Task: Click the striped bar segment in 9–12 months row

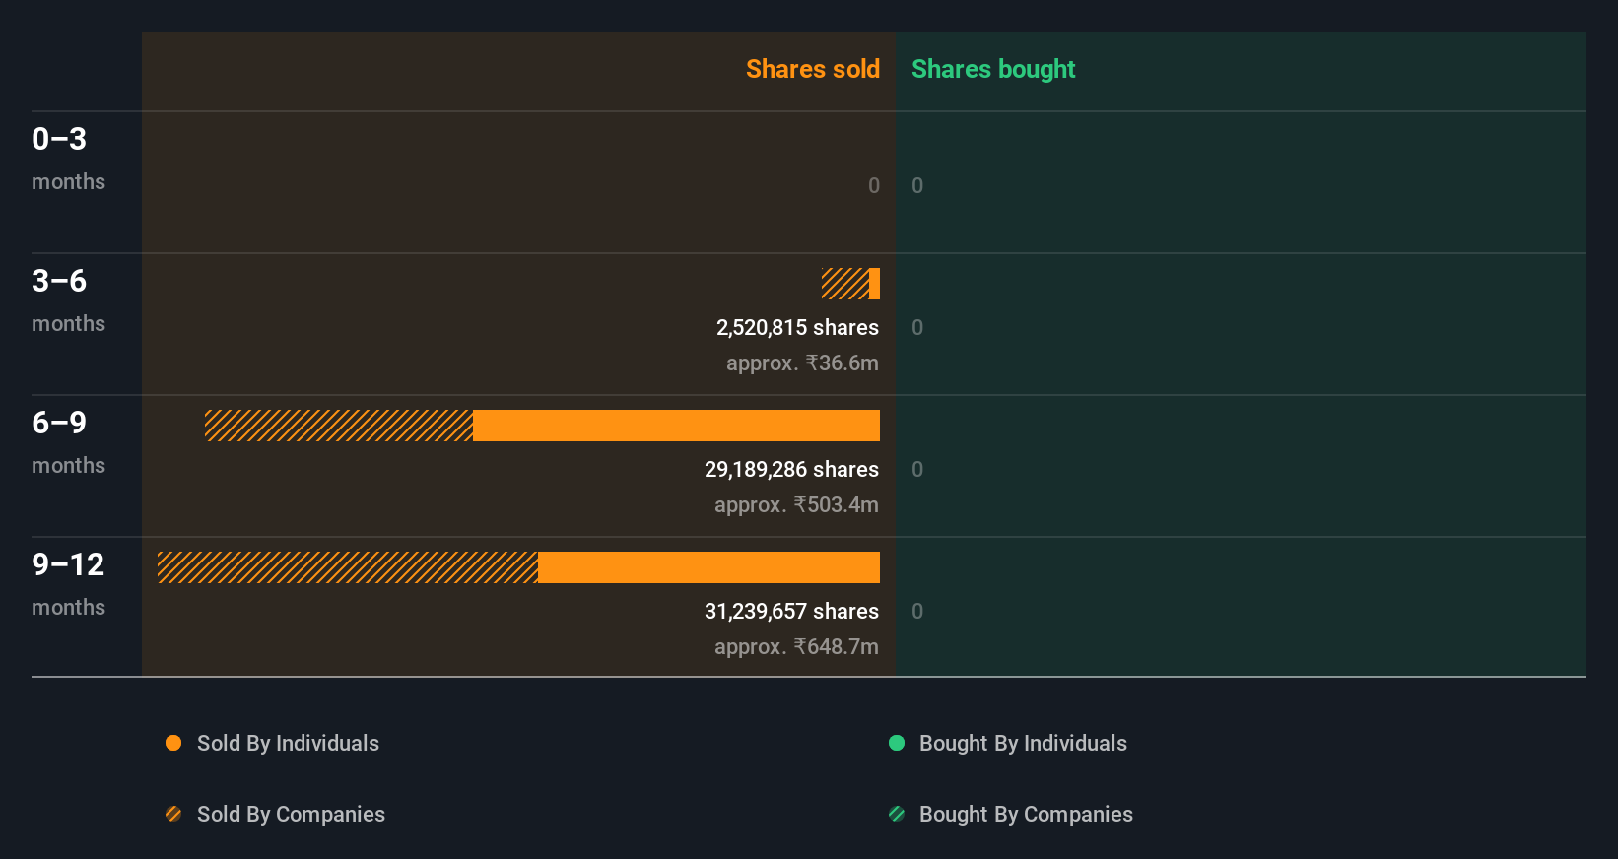Action: click(x=348, y=567)
